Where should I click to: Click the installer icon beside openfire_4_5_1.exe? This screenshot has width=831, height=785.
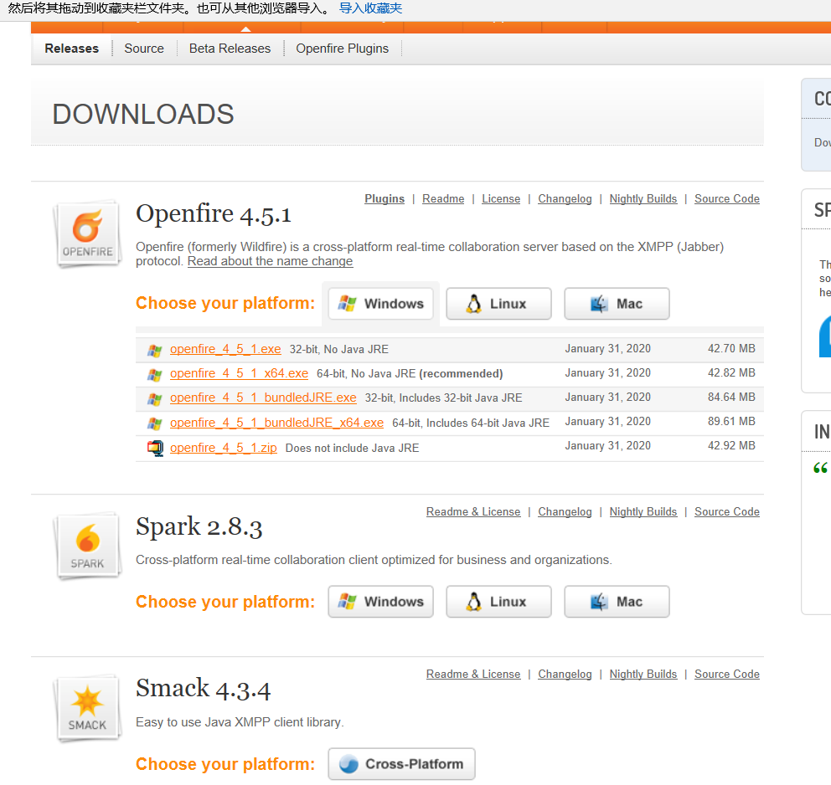coord(155,349)
